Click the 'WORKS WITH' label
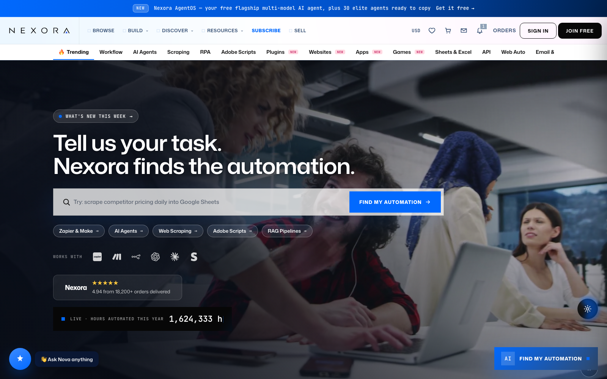 click(68, 257)
